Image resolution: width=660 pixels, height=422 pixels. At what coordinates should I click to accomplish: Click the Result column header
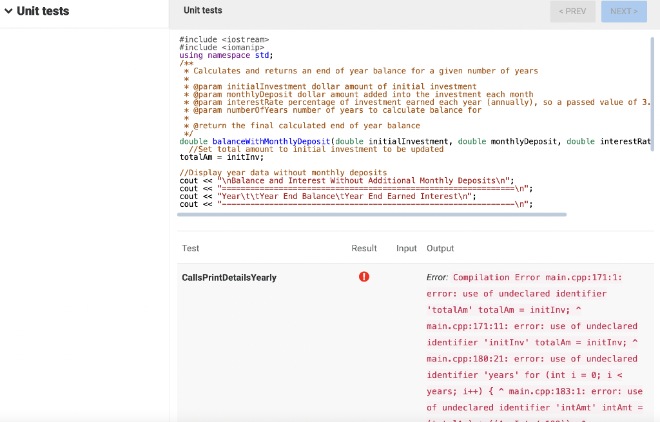(x=364, y=248)
